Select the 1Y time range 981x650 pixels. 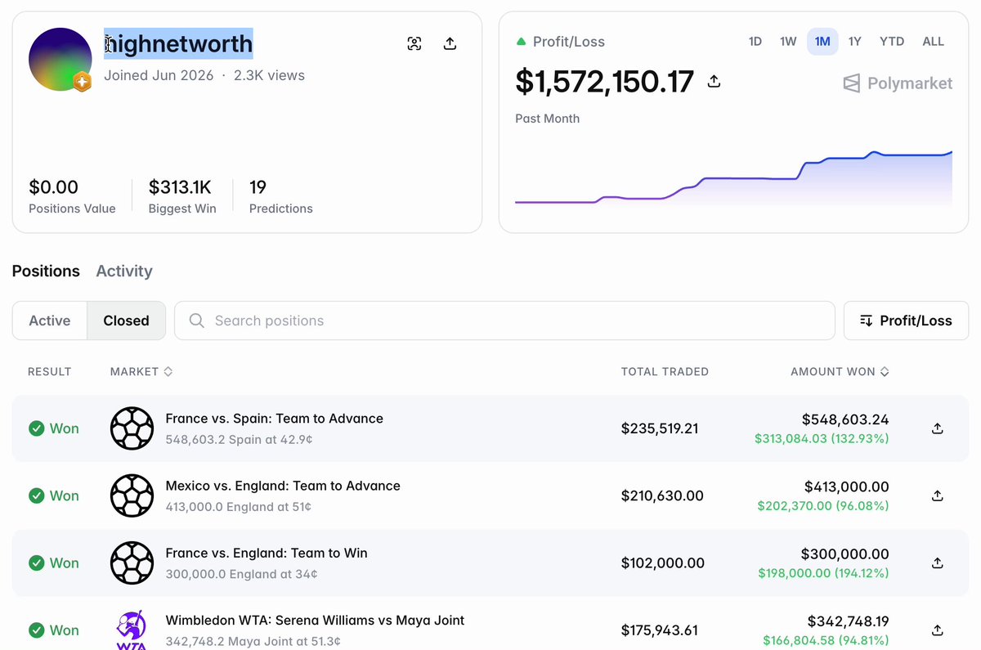(x=855, y=42)
